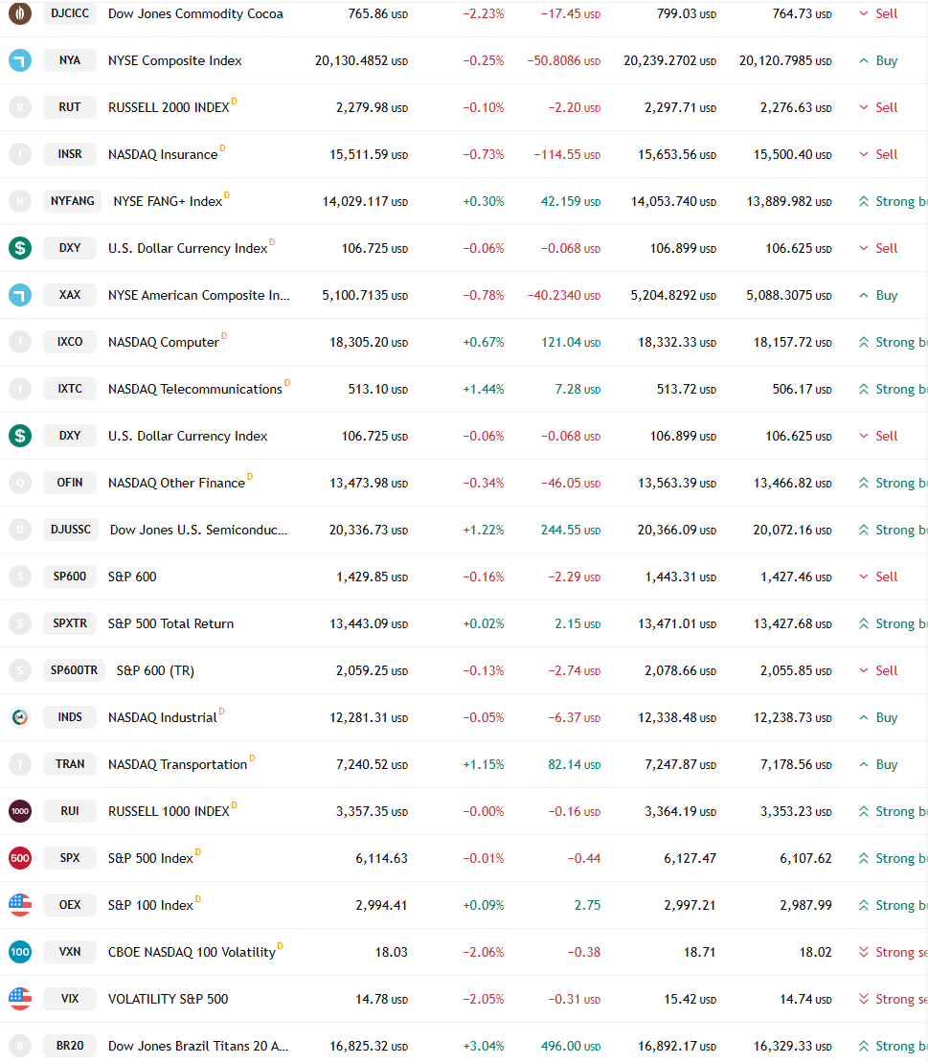
Task: Click the blue VXN 100 logo icon
Action: coord(20,952)
